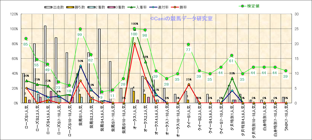Select the 100% data label above オークス1人気

(x=135, y=24)
